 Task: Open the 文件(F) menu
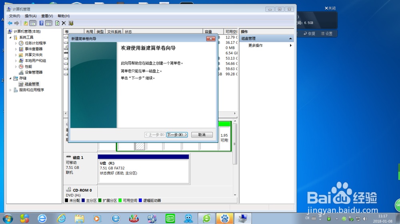pos(14,16)
